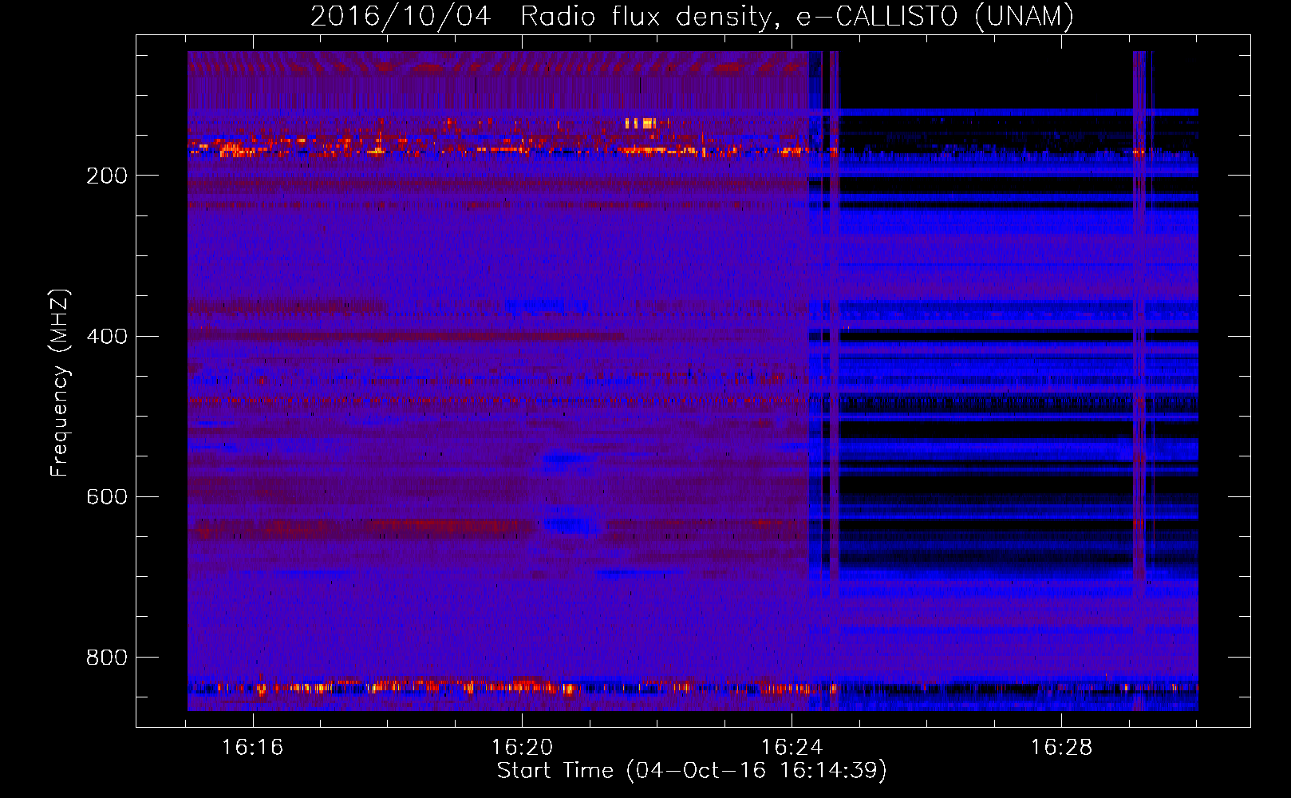Select the 400 frequency axis label
The height and width of the screenshot is (798, 1291).
click(107, 336)
